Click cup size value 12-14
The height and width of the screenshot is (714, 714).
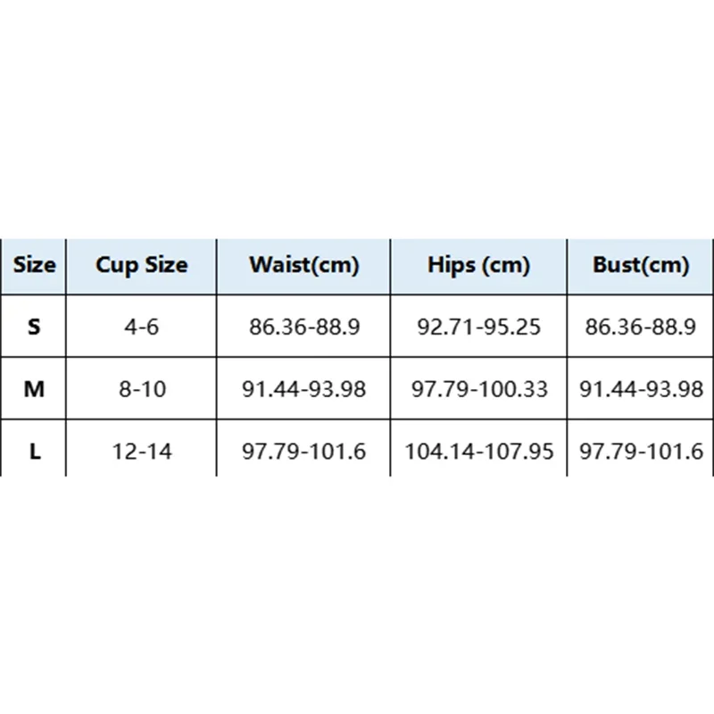142,452
